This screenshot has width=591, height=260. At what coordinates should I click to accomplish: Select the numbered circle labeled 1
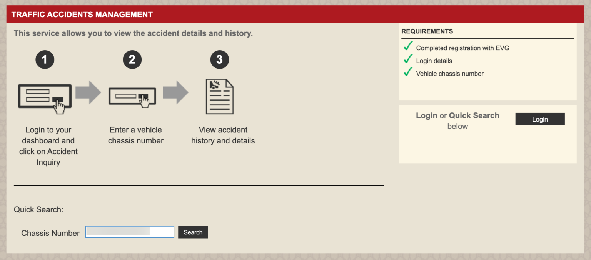tap(45, 59)
